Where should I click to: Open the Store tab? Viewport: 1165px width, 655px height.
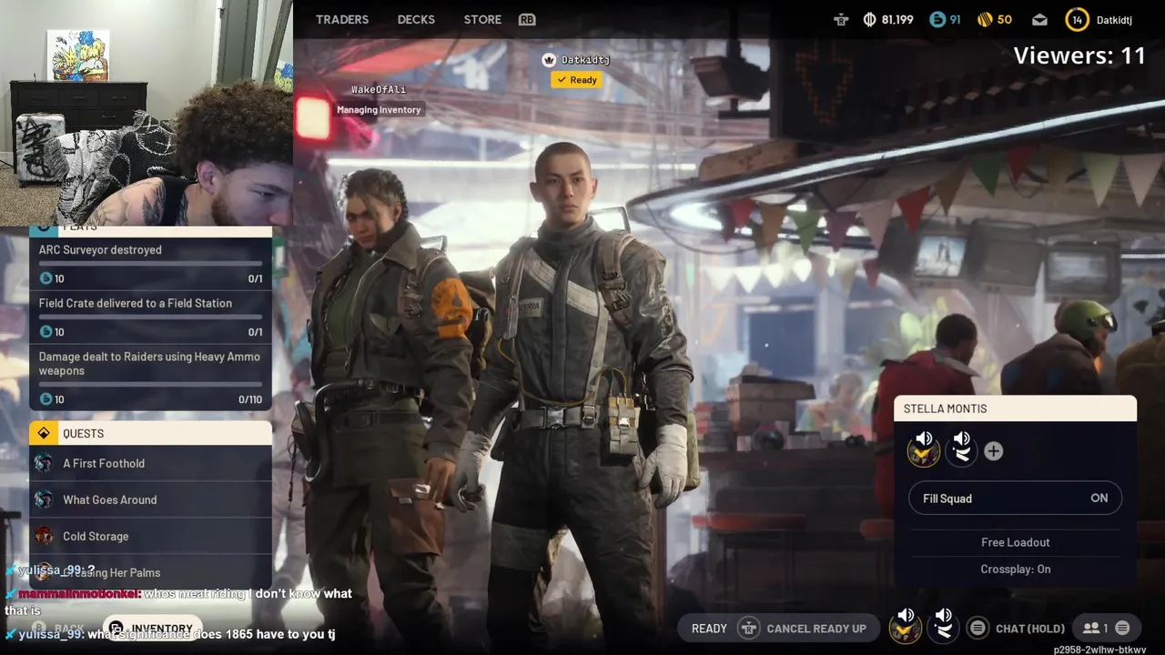pos(482,19)
